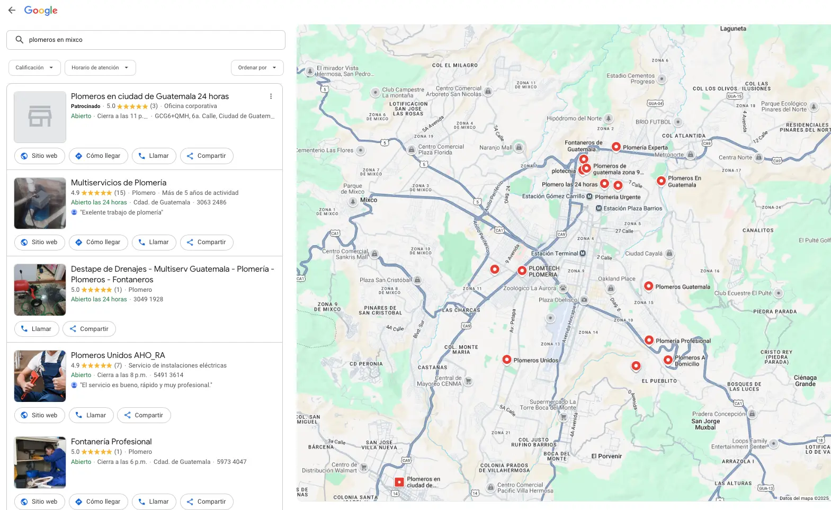Expand the Calificación filter dropdown
831x510 pixels.
click(x=34, y=68)
